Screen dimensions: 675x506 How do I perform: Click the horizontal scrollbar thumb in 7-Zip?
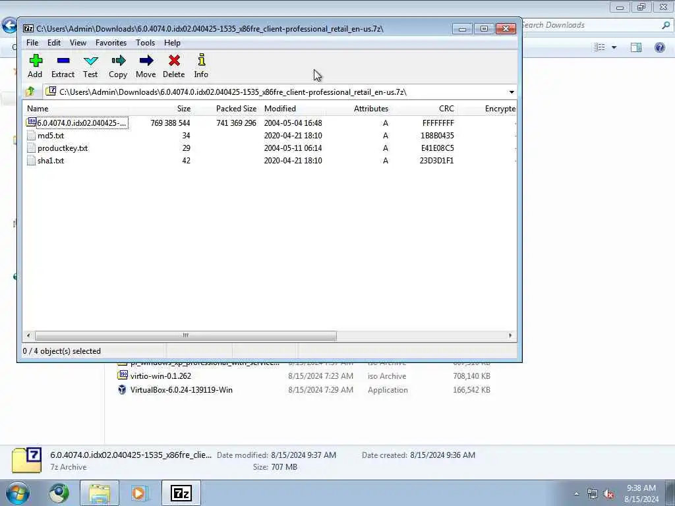click(185, 335)
